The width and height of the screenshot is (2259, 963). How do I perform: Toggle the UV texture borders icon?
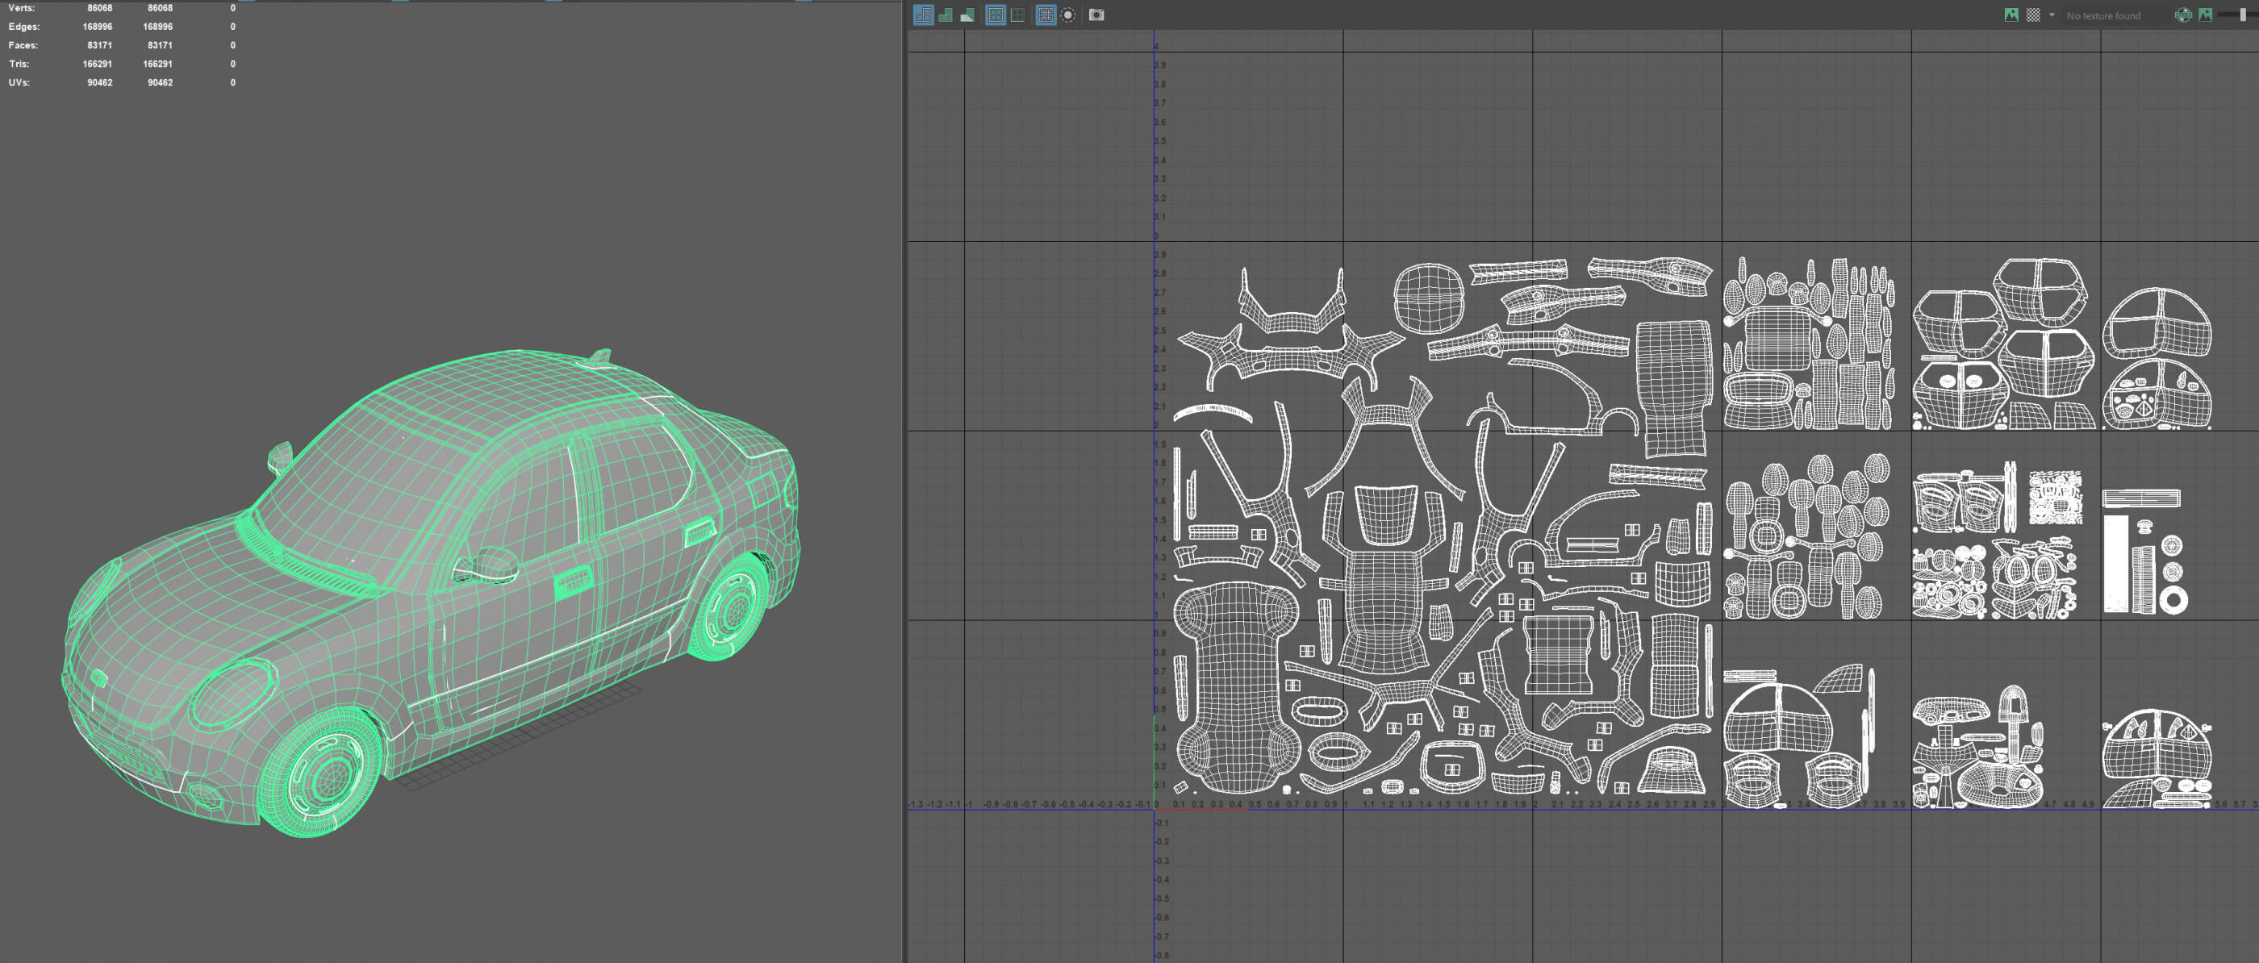pos(996,15)
